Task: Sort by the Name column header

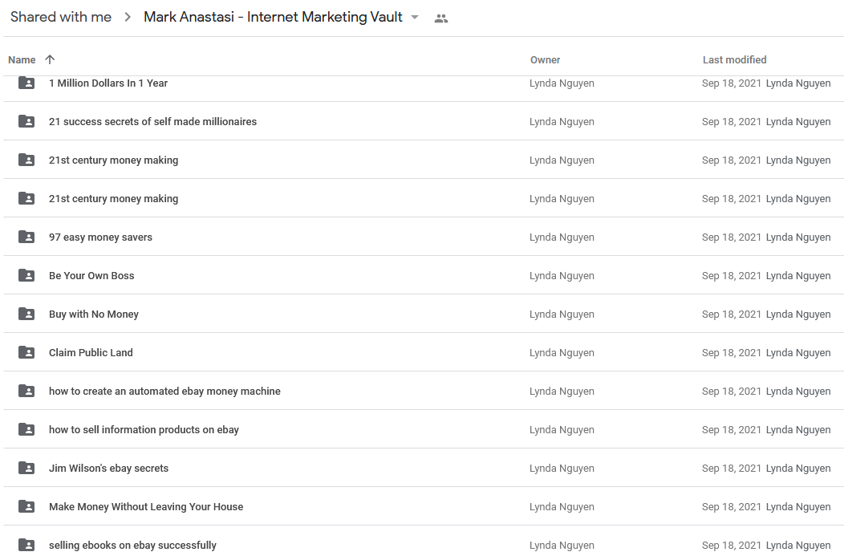Action: pos(22,59)
